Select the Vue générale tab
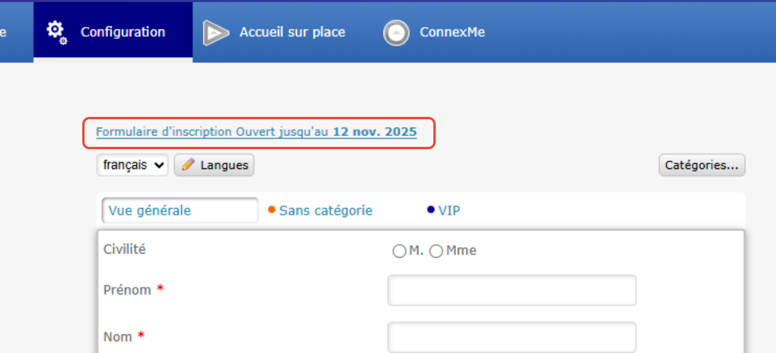Screen dimensions: 776x353 click(181, 211)
